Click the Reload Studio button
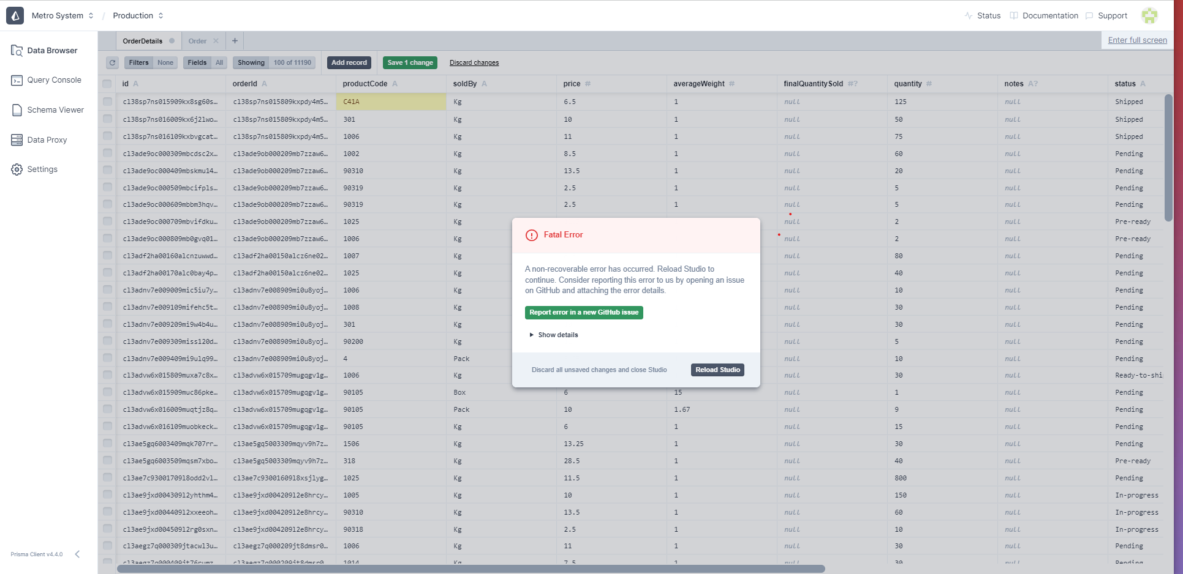1183x574 pixels. [x=717, y=370]
